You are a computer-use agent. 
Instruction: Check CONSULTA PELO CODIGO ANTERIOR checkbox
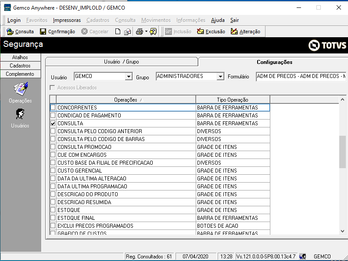coord(53,131)
